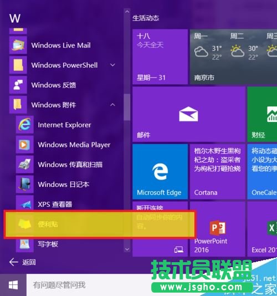Open the 便利贴 sticky notes icon

tap(25, 224)
